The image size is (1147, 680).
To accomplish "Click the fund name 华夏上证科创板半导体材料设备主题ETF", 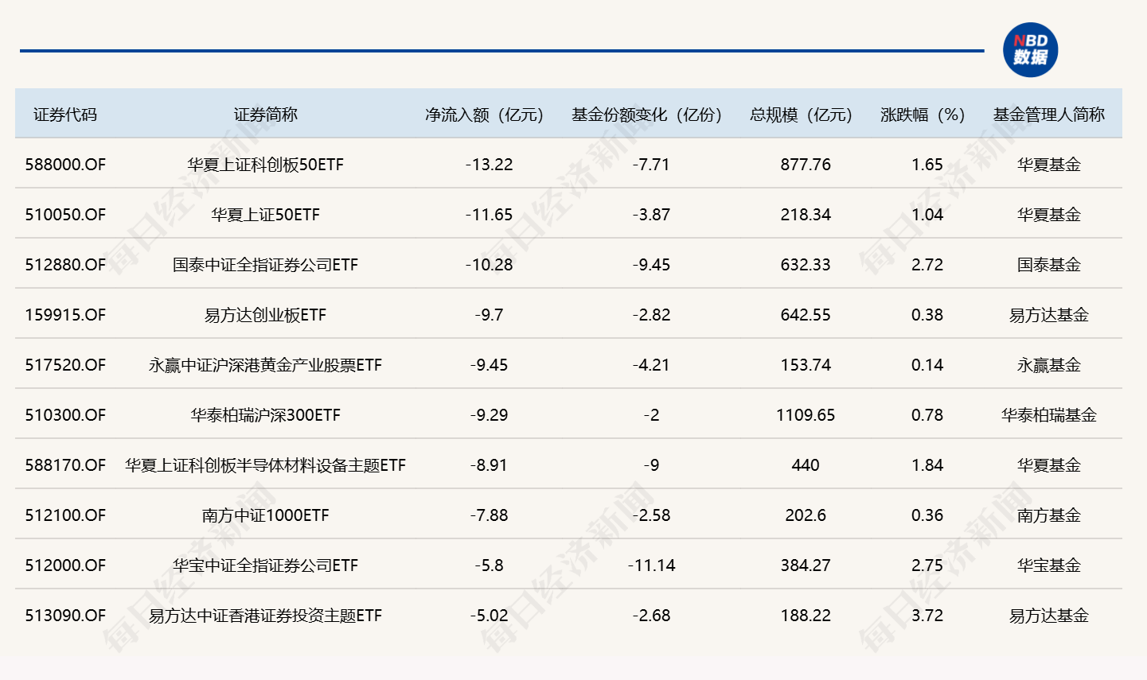I will coord(266,465).
